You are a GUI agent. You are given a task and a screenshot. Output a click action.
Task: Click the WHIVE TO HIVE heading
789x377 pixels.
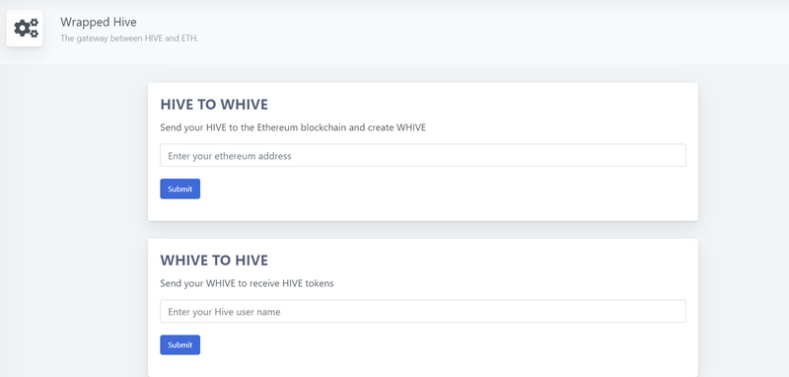click(x=214, y=261)
